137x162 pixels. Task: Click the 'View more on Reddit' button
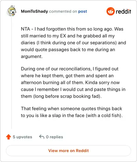point(68,151)
